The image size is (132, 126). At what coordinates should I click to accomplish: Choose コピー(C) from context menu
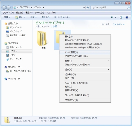click(85, 78)
